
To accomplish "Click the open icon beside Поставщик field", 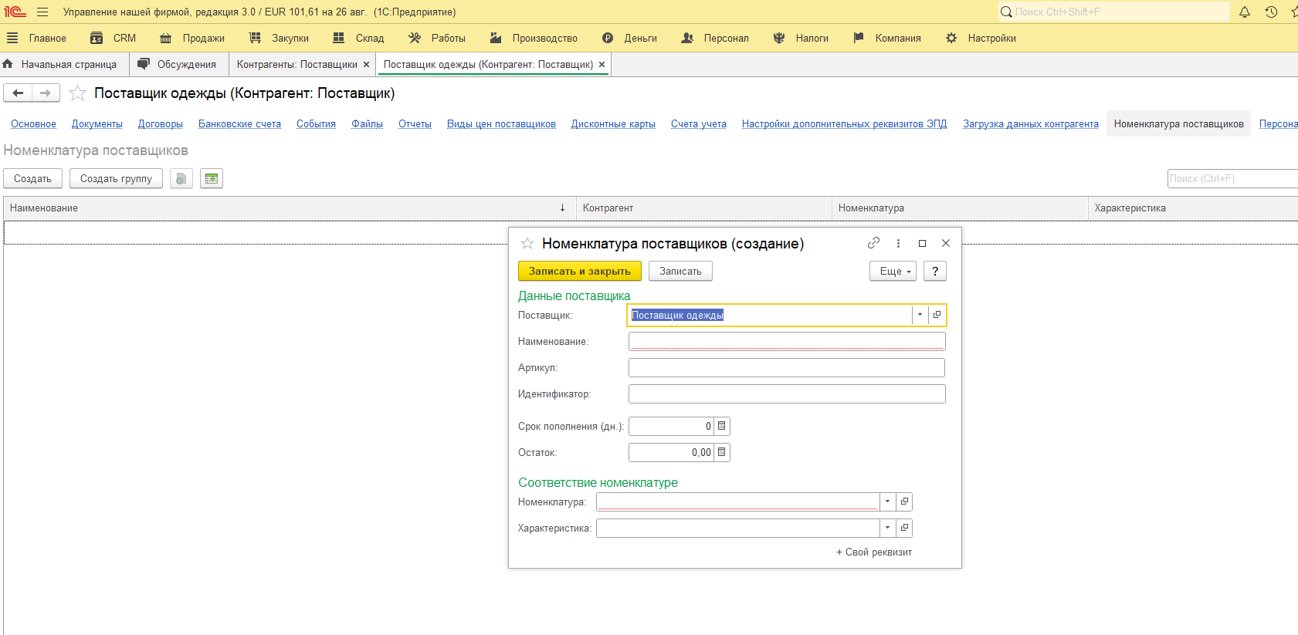I will tap(937, 315).
